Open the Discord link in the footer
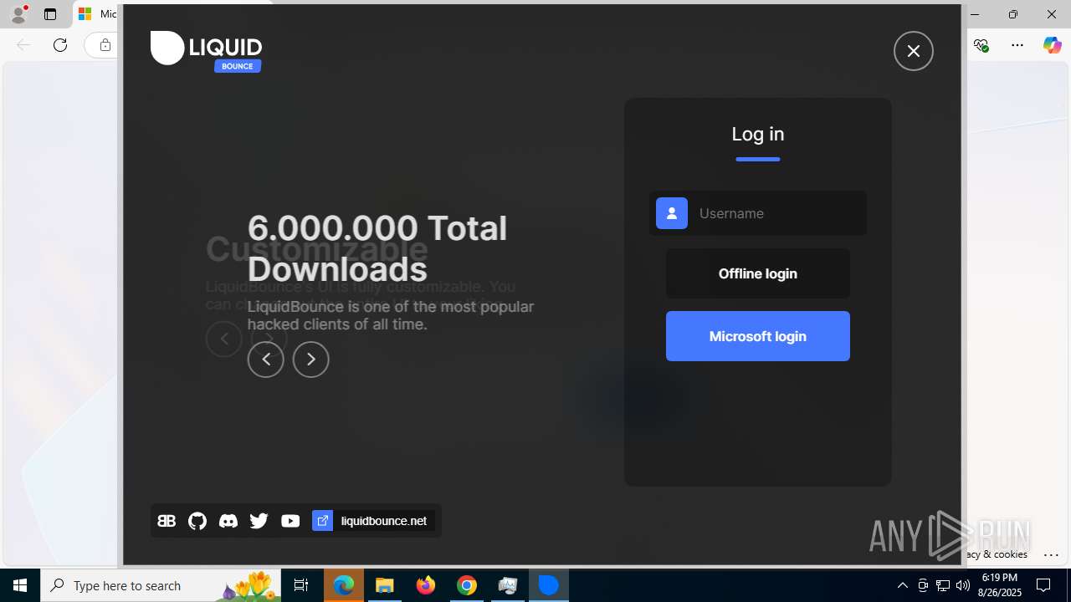1071x602 pixels. click(228, 521)
